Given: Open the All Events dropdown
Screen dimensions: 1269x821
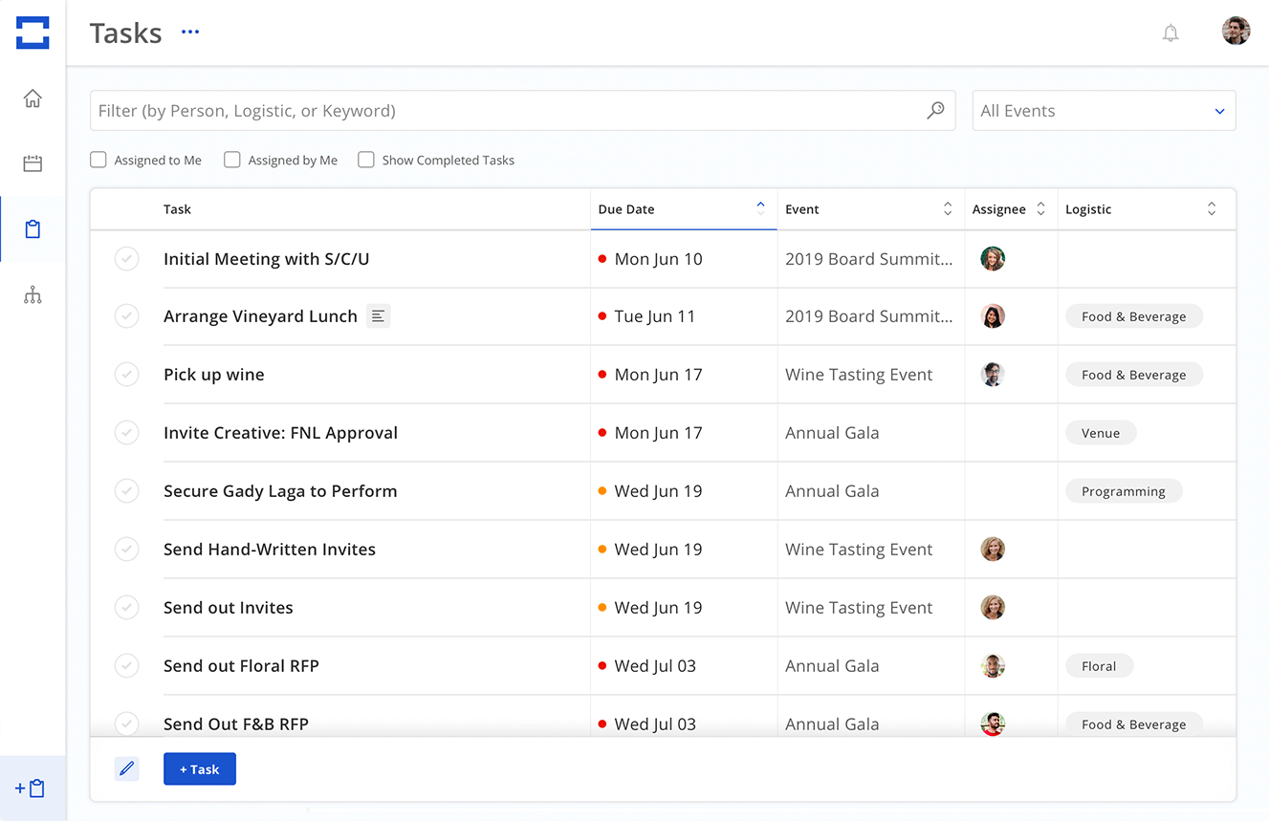Looking at the screenshot, I should coord(1104,110).
